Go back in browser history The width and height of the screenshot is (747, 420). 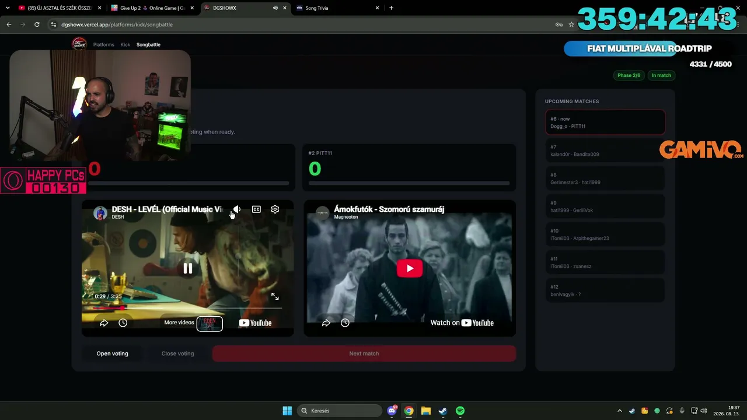(x=9, y=24)
